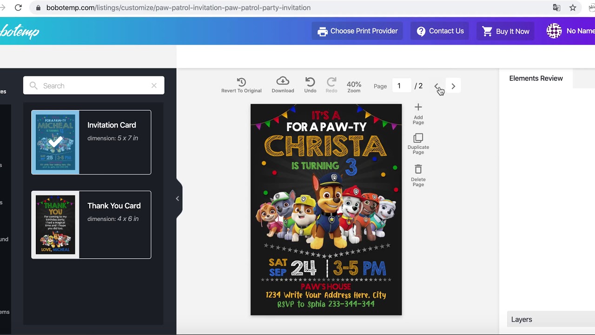595x335 pixels.
Task: Add a new page
Action: [x=418, y=114]
